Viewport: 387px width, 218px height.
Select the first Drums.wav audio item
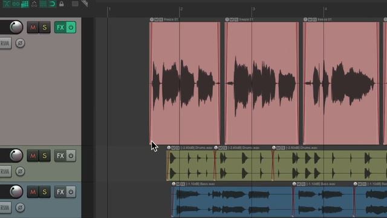190,165
